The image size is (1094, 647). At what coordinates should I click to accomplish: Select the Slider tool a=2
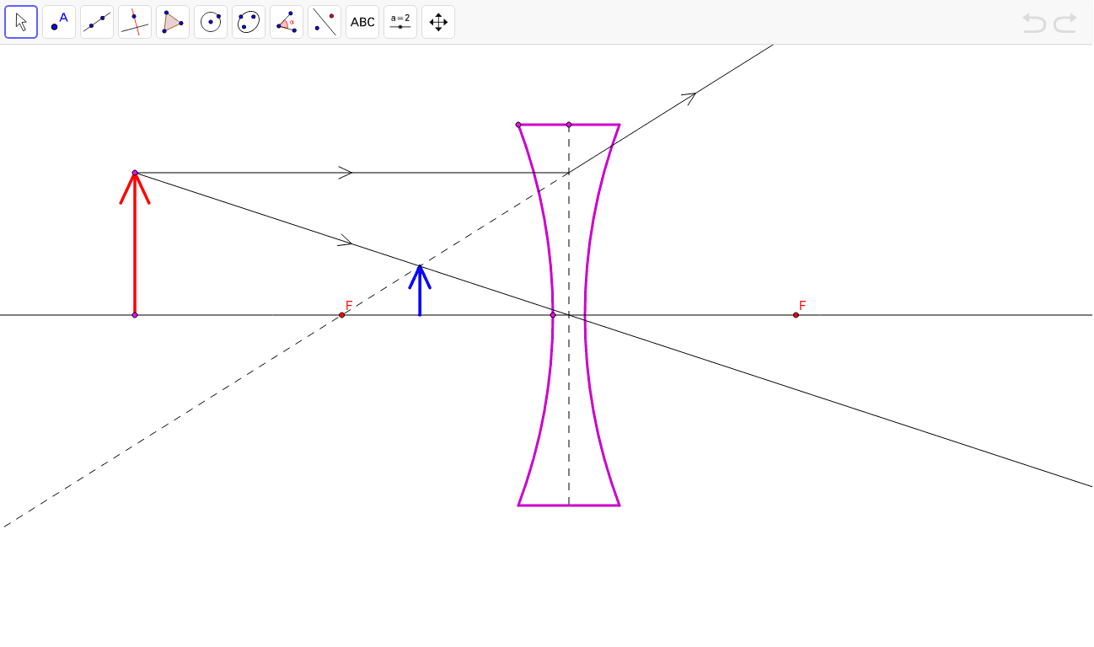pos(400,22)
